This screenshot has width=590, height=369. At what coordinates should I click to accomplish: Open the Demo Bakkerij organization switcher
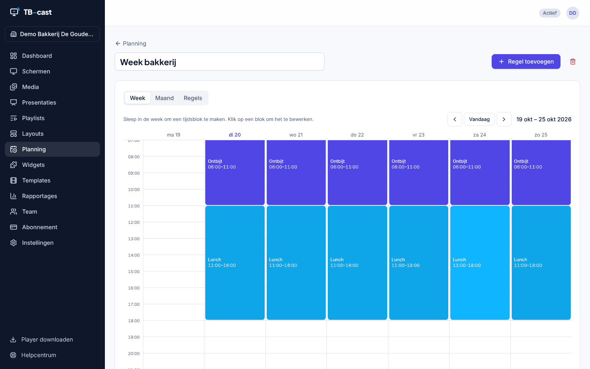tap(52, 34)
